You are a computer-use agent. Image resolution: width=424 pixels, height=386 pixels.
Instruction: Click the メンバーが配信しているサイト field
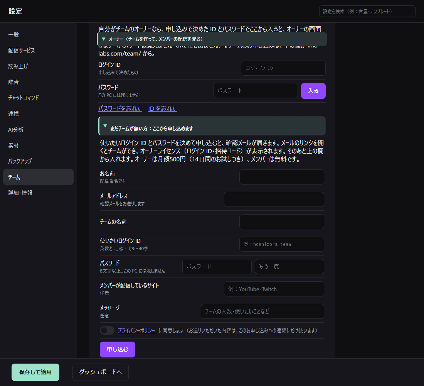[274, 289]
